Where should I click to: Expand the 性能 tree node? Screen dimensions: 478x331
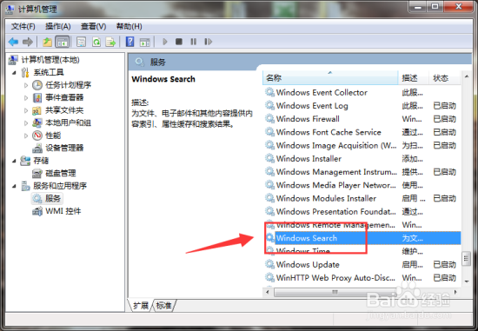click(x=26, y=136)
